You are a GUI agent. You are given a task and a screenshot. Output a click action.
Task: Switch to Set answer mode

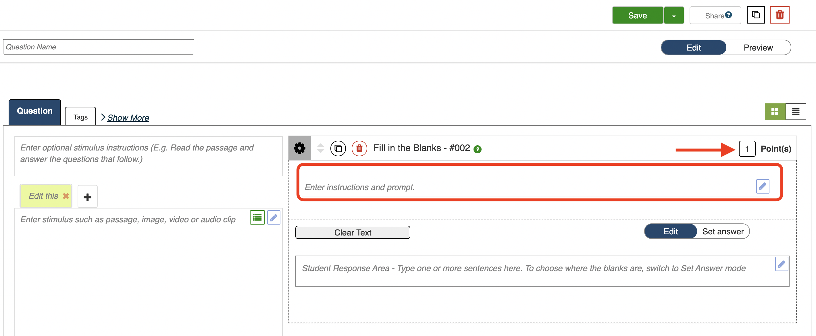723,231
